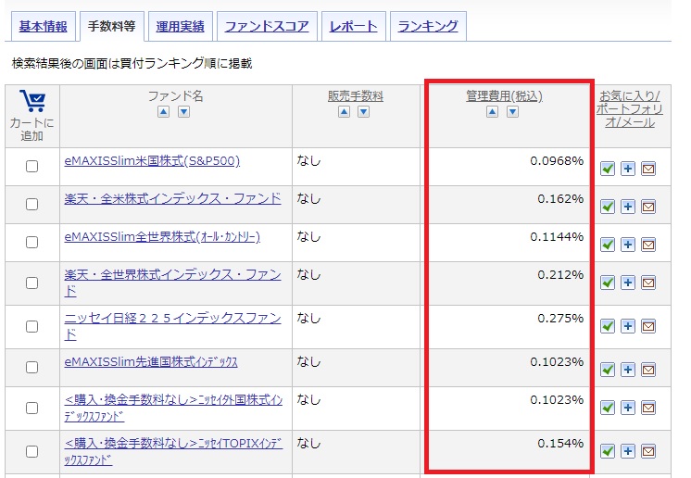
Task: Click お気に入り/ポートフォリオ/メール header link
Action: [x=630, y=108]
